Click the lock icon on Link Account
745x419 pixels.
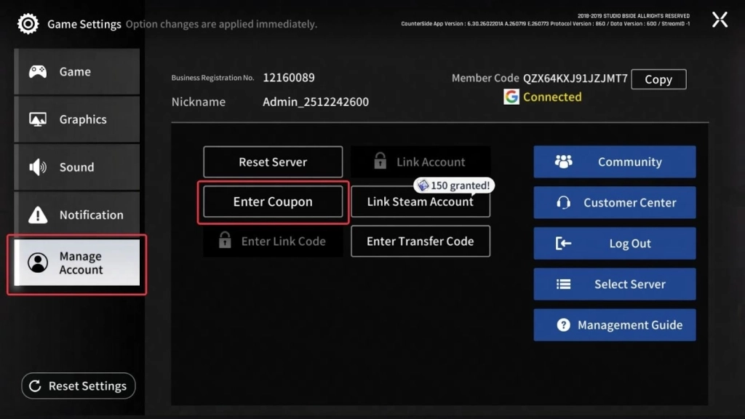[379, 161]
